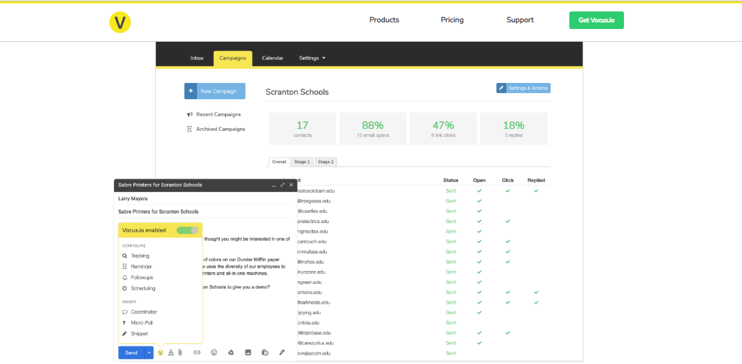Open Archived Campaigns link
Viewport: 742px width, 364px height.
[x=221, y=129]
